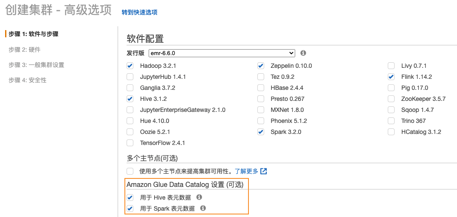Viewport: 457px width, 217px height.
Task: Click info icon beside Spark table metadata
Action: pyautogui.click(x=203, y=208)
